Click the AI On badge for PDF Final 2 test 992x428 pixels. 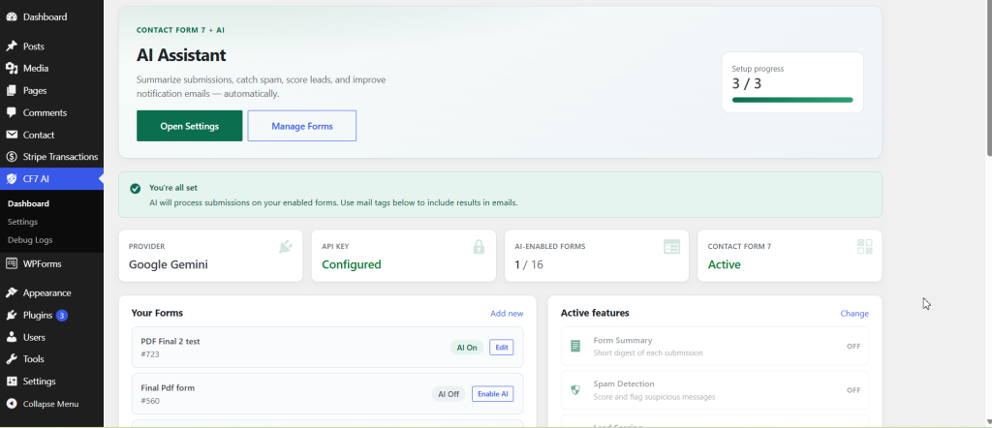[467, 348]
